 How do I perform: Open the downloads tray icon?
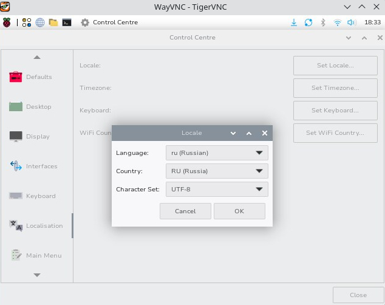(294, 22)
